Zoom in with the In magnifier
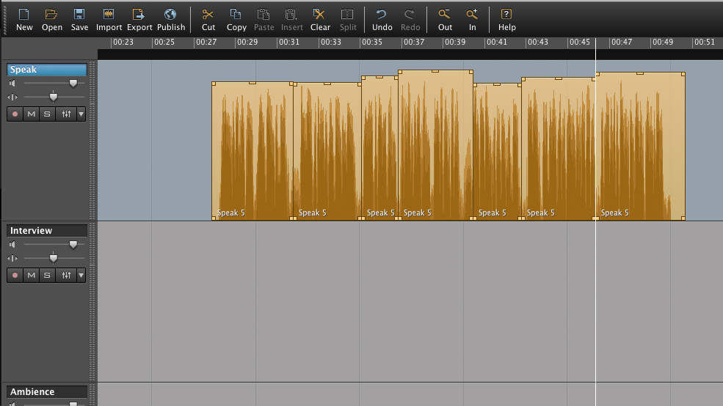Image resolution: width=723 pixels, height=406 pixels. [472, 15]
